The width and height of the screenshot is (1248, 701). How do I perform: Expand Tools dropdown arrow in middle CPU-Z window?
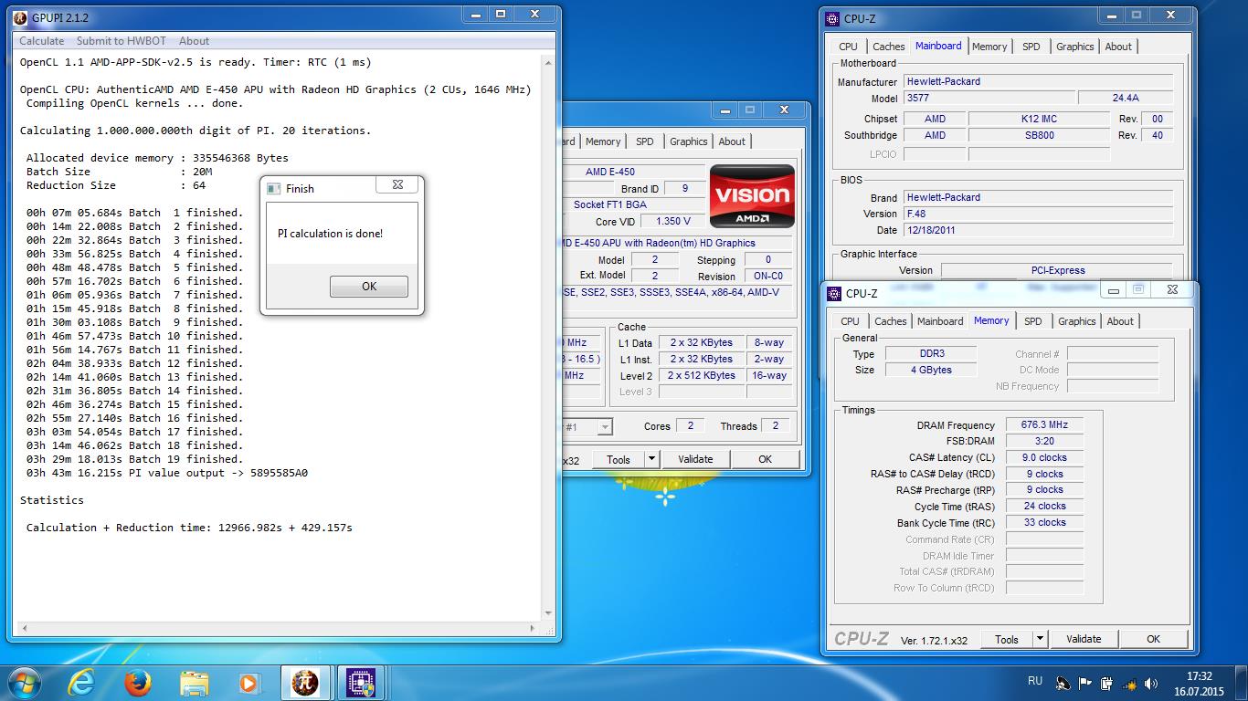(x=651, y=459)
